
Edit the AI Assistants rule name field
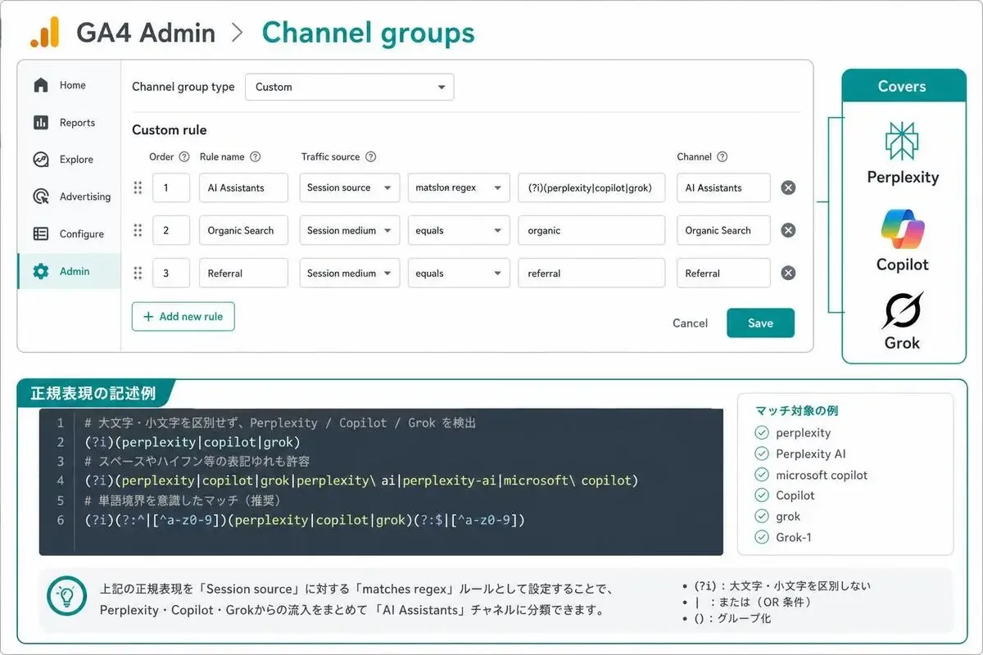click(243, 187)
